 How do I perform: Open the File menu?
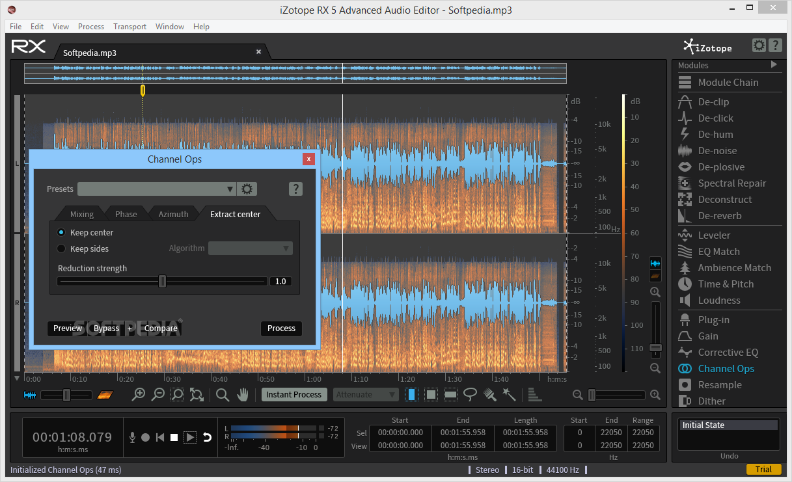(x=16, y=27)
